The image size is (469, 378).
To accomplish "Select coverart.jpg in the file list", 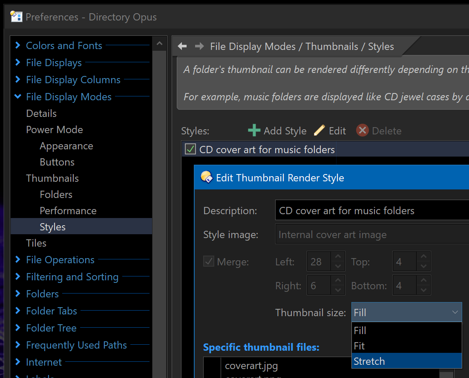I will 251,366.
